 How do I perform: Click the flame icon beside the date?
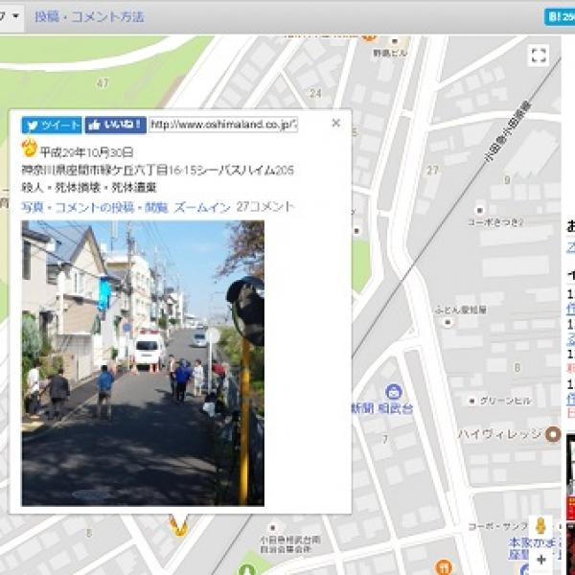click(30, 148)
